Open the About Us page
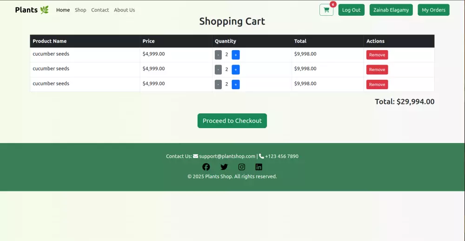Screen dimensions: 465x241 124,10
